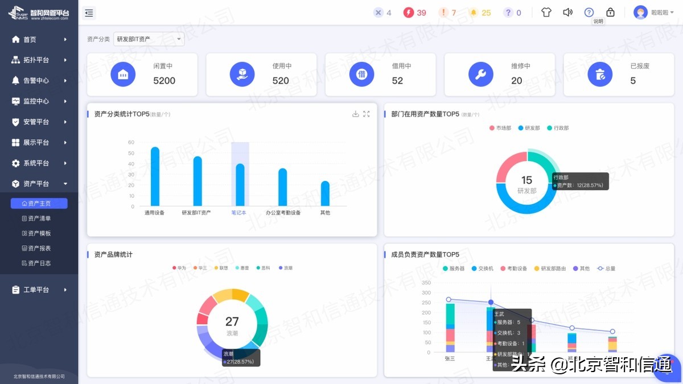Click the 说明 help question icon
Image resolution: width=683 pixels, height=384 pixels.
pyautogui.click(x=589, y=12)
